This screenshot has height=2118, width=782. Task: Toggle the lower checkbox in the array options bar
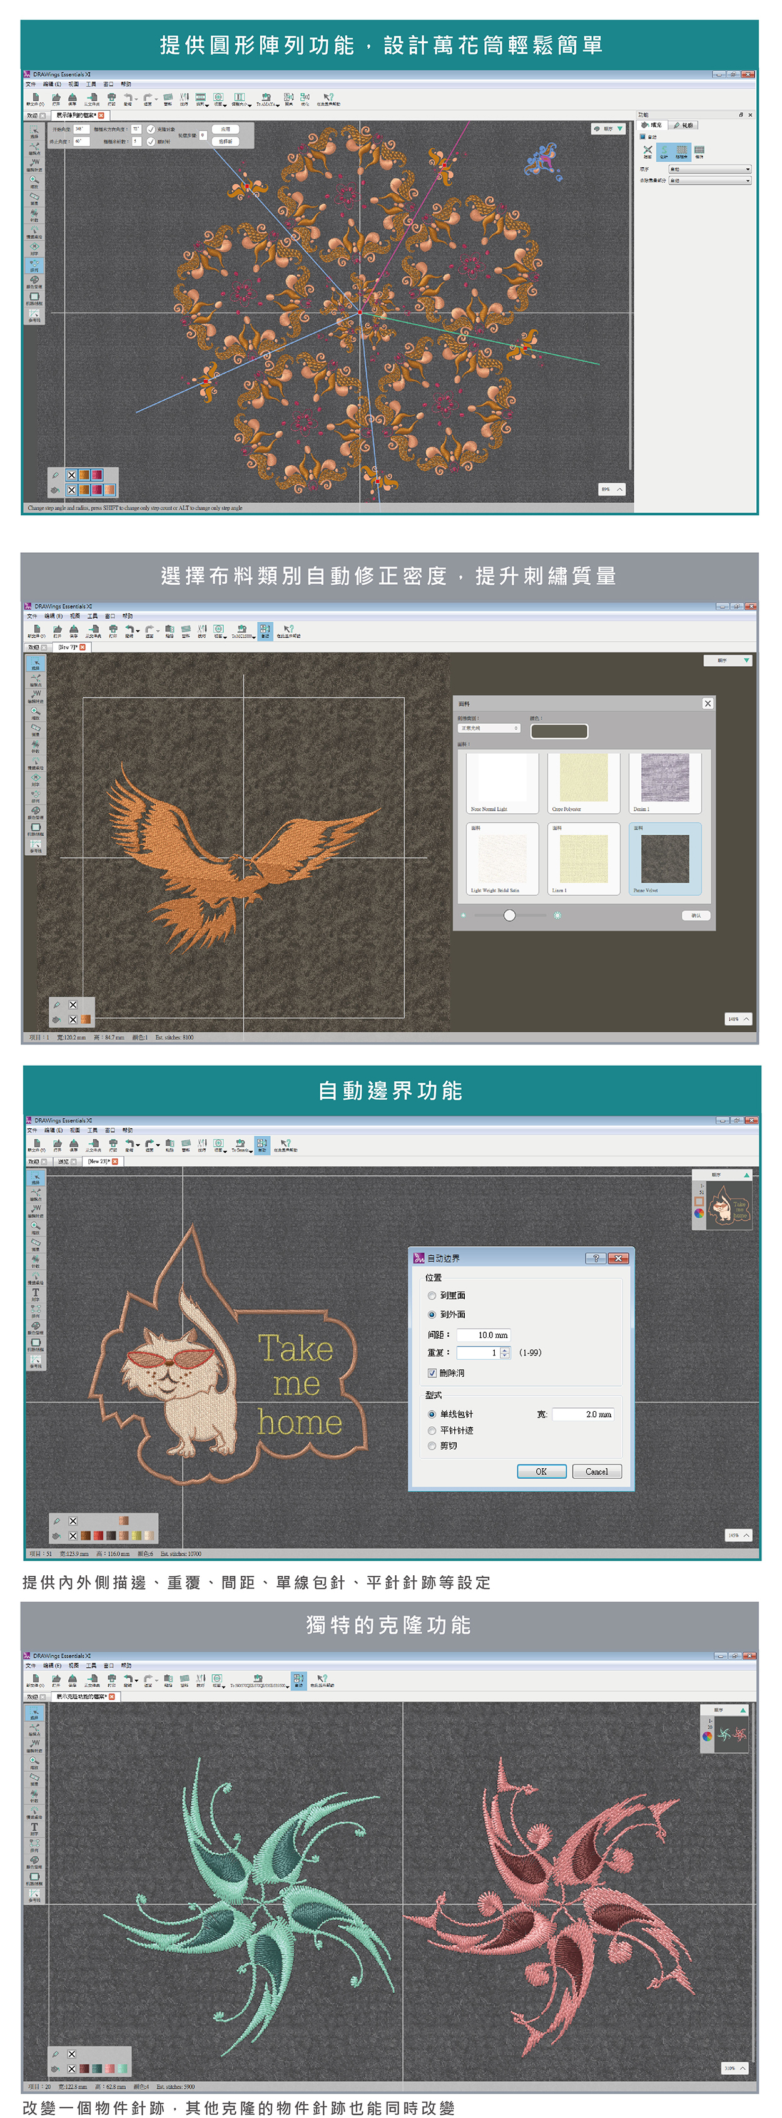[151, 141]
